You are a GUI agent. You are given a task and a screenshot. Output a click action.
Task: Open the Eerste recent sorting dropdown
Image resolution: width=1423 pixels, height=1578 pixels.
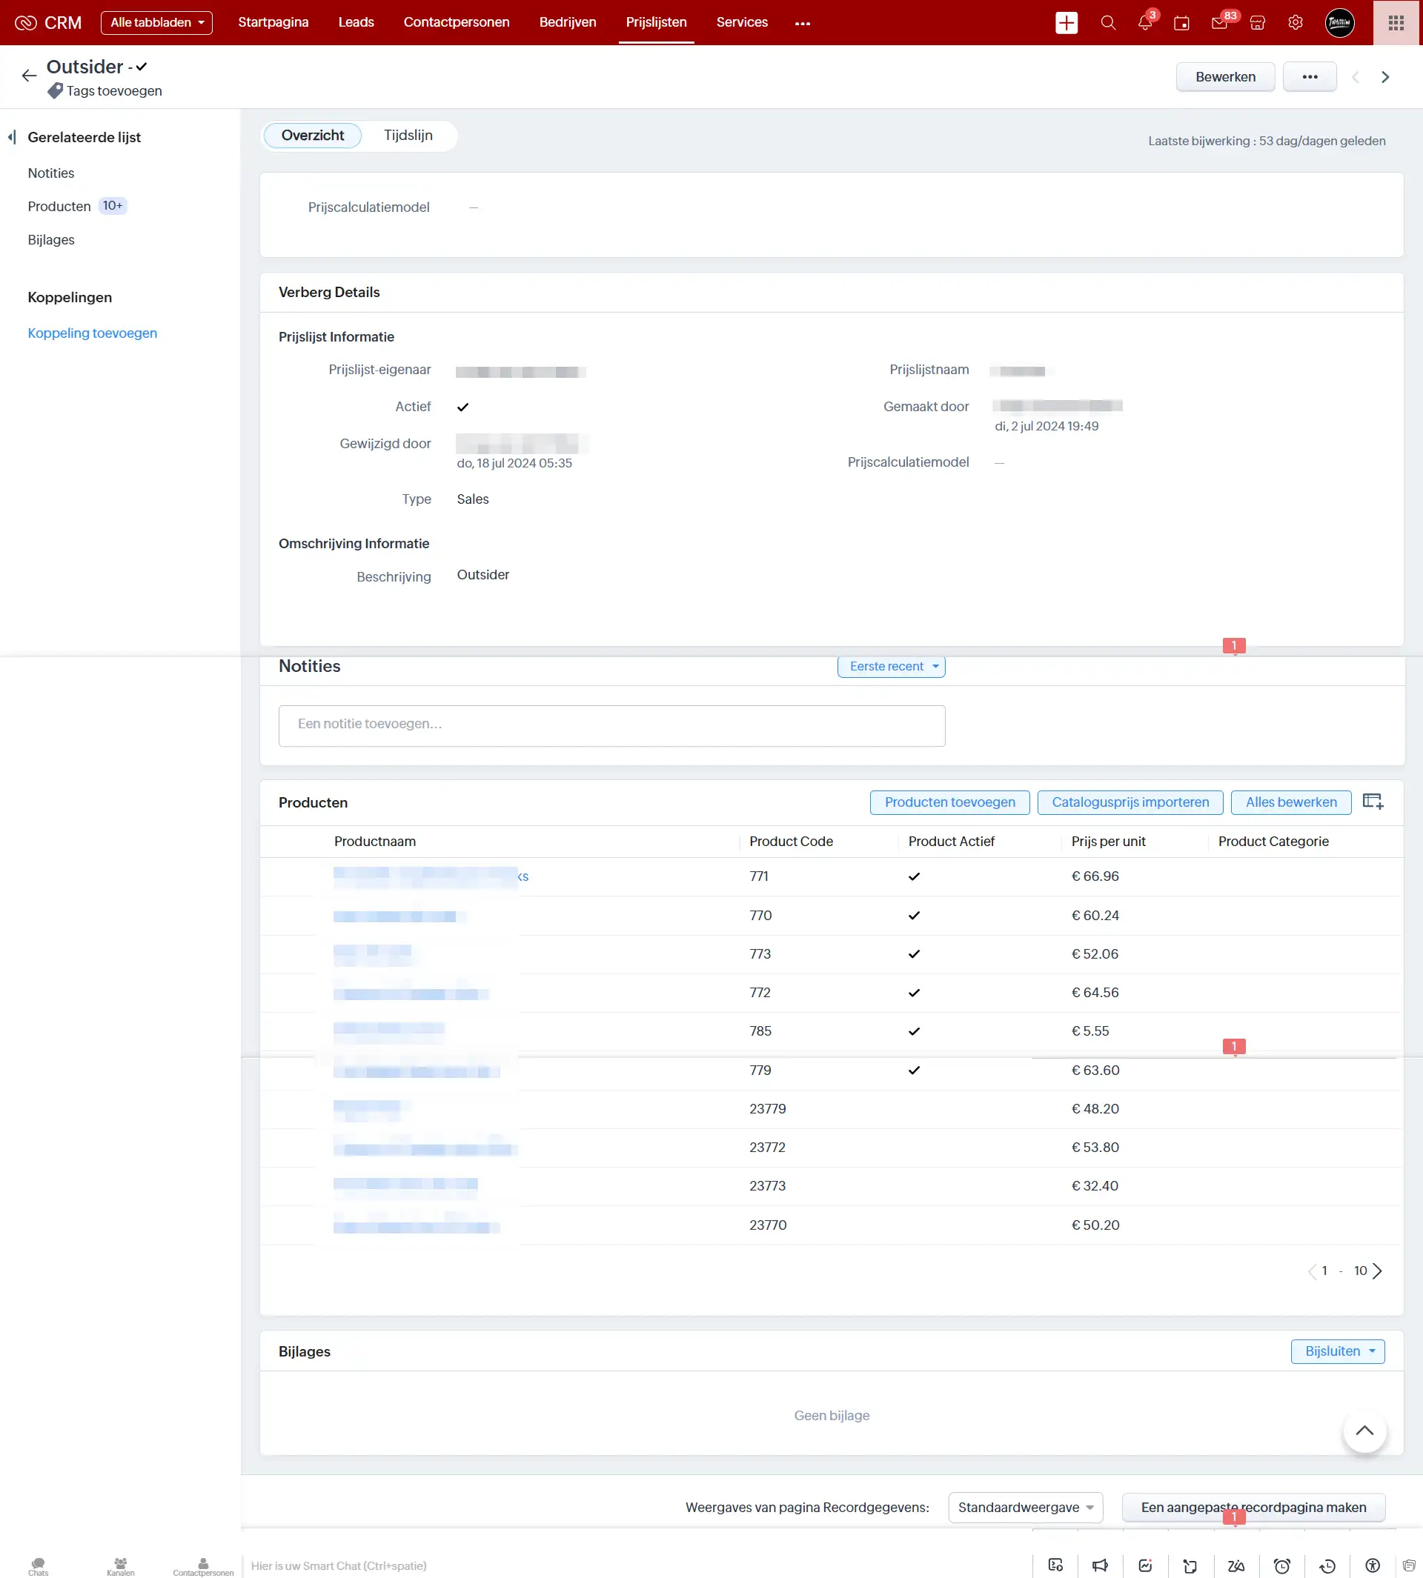pyautogui.click(x=891, y=666)
